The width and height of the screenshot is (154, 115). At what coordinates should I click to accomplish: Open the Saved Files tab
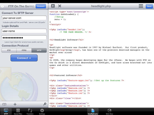[x=18, y=111]
